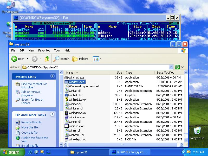Open the Edit menu
This screenshot has height=156, width=208.
22,50
